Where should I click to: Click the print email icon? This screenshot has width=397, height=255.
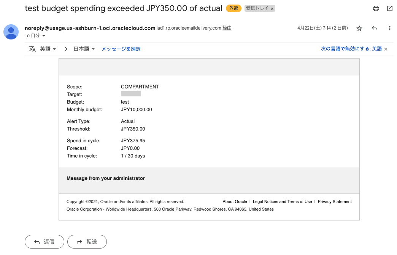[x=376, y=8]
